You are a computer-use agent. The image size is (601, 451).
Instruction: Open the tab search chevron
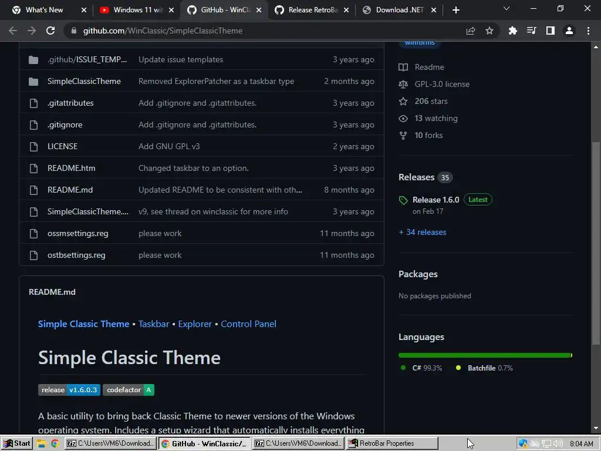point(507,8)
